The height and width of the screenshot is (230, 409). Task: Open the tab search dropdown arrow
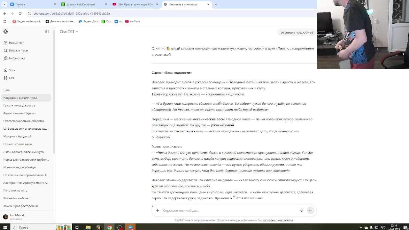tap(4, 4)
